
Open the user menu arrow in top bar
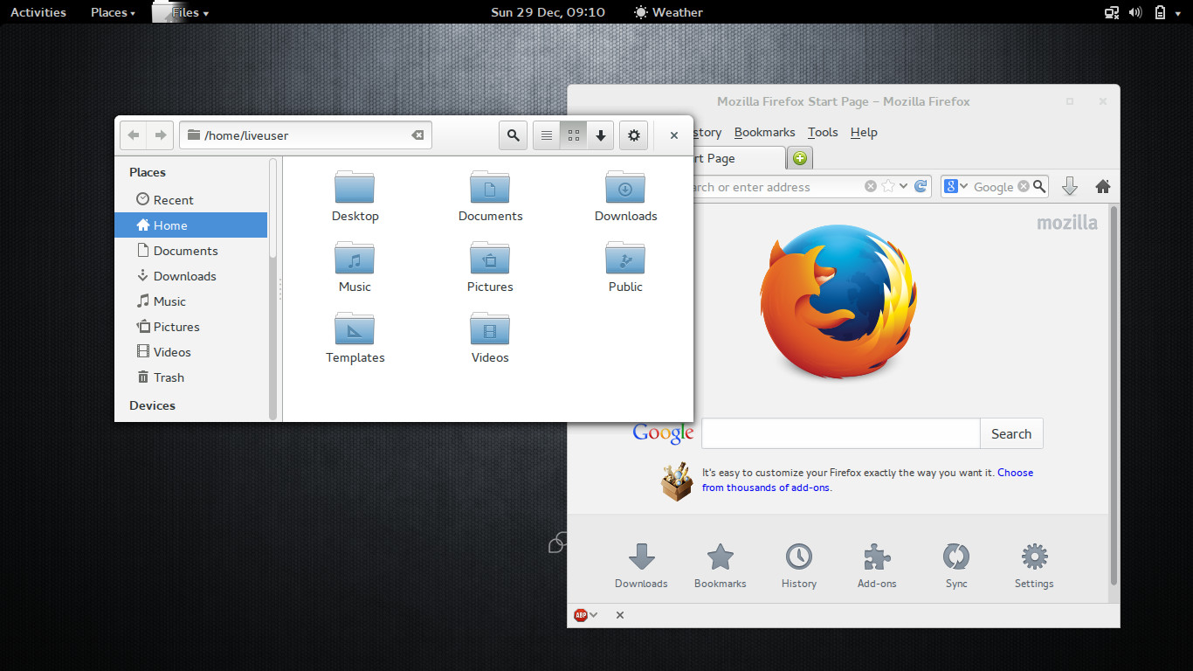[x=1180, y=12]
